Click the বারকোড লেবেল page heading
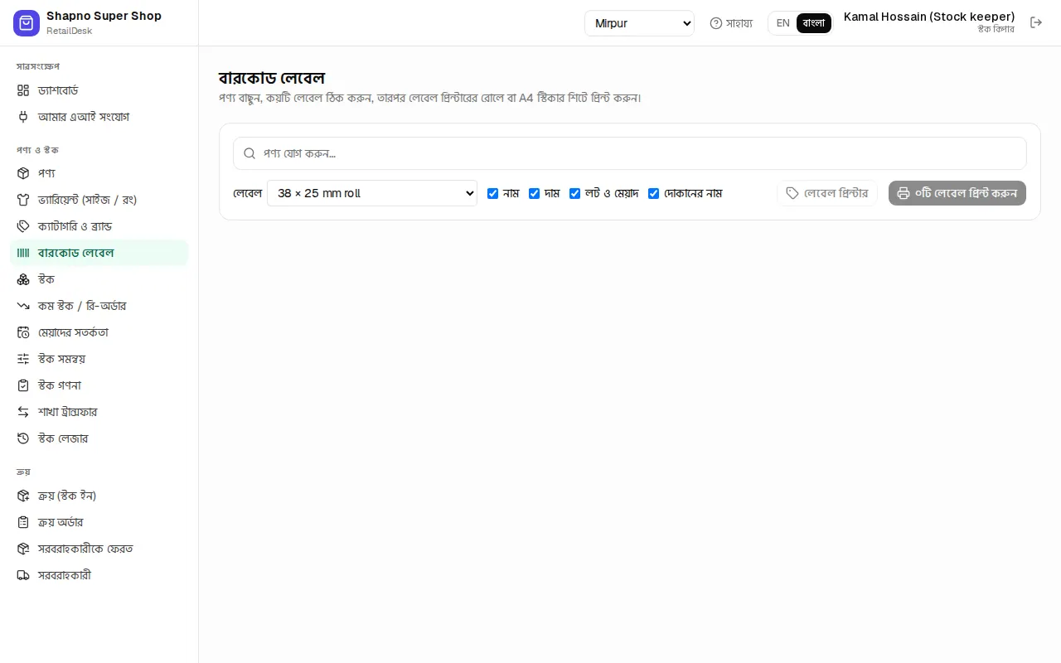This screenshot has height=663, width=1061. coord(272,78)
